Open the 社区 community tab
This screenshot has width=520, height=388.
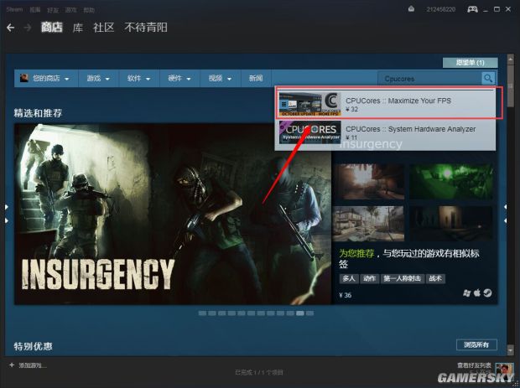coord(104,28)
